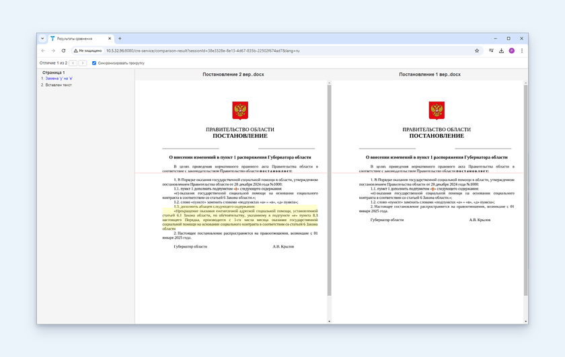Viewport: 565px width, 357px height.
Task: Click the right document vertical scrollbar
Action: click(x=526, y=188)
